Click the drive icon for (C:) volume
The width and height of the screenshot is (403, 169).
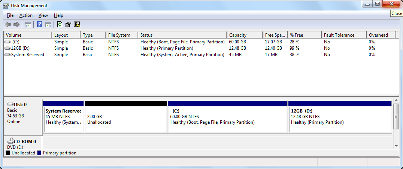pos(7,42)
